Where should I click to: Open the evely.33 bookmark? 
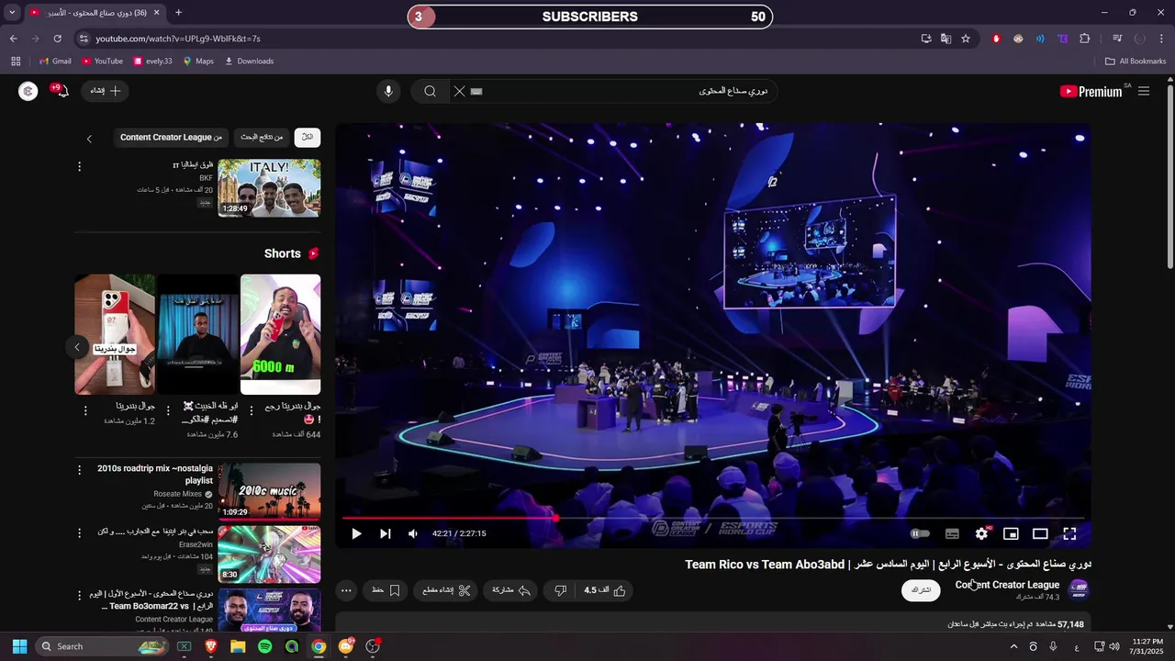pyautogui.click(x=152, y=62)
